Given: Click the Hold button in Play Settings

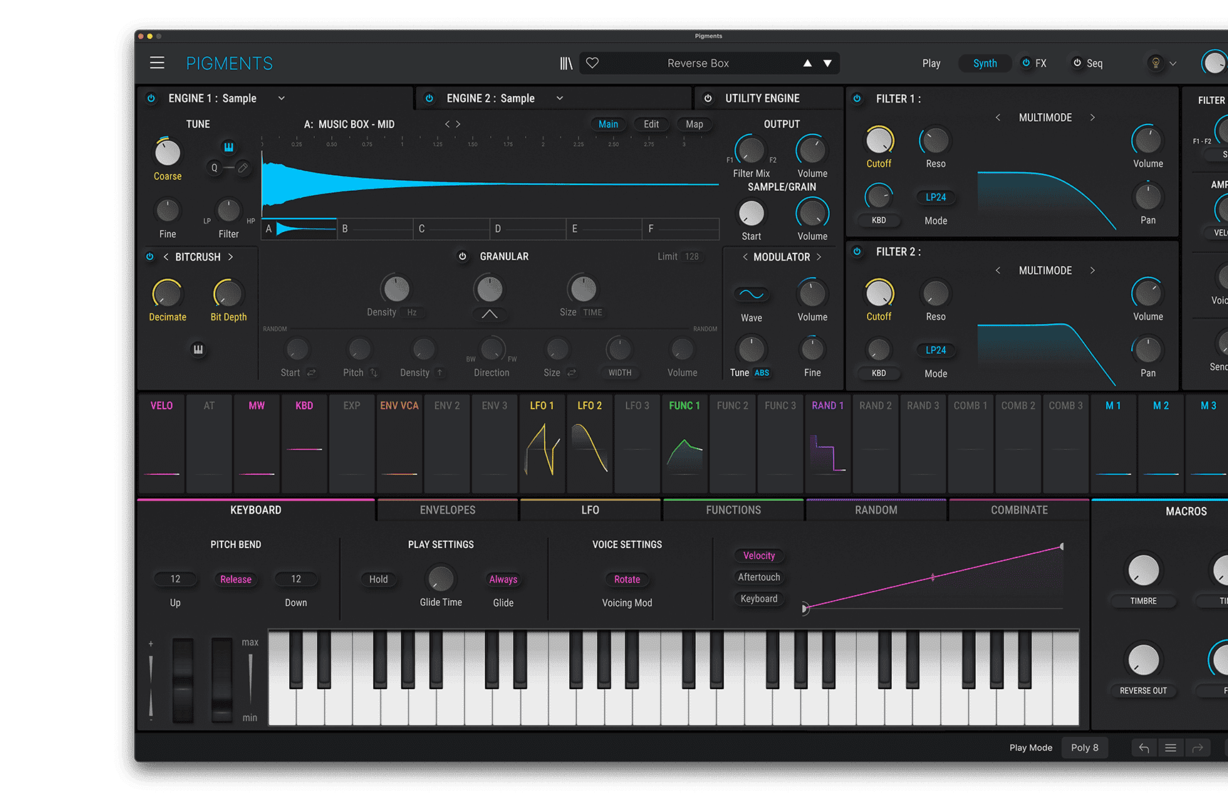Looking at the screenshot, I should point(378,579).
